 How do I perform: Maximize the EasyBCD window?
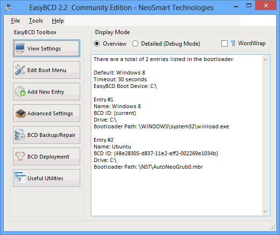pyautogui.click(x=249, y=6)
